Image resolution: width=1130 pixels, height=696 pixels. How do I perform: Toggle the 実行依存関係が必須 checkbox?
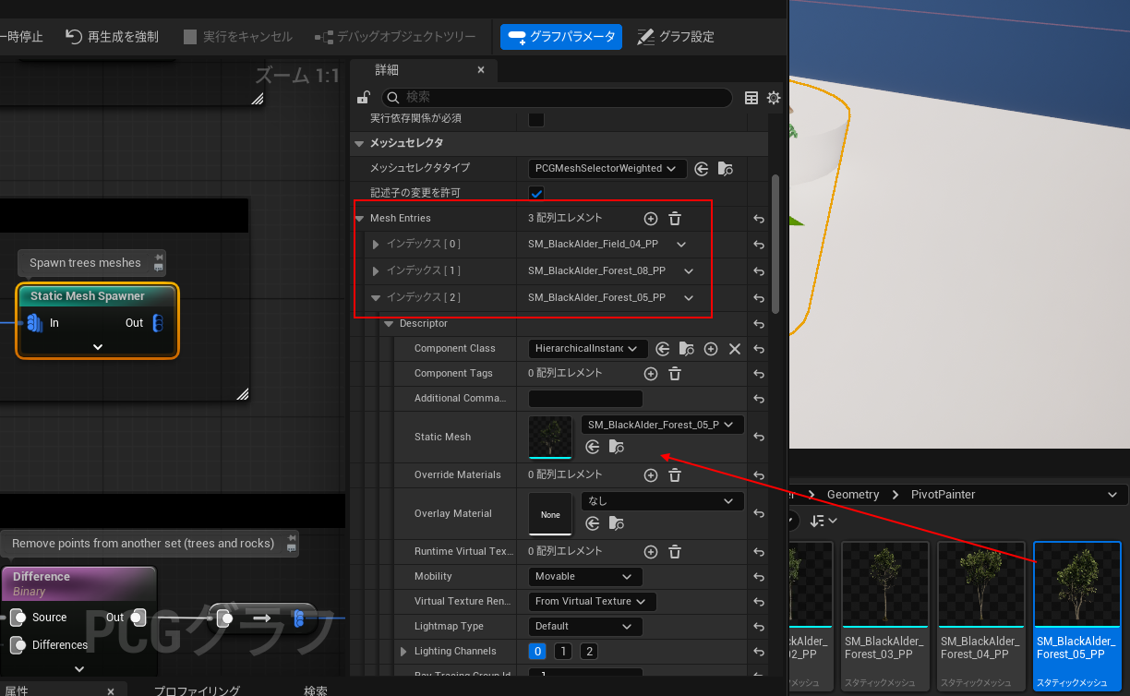(535, 119)
